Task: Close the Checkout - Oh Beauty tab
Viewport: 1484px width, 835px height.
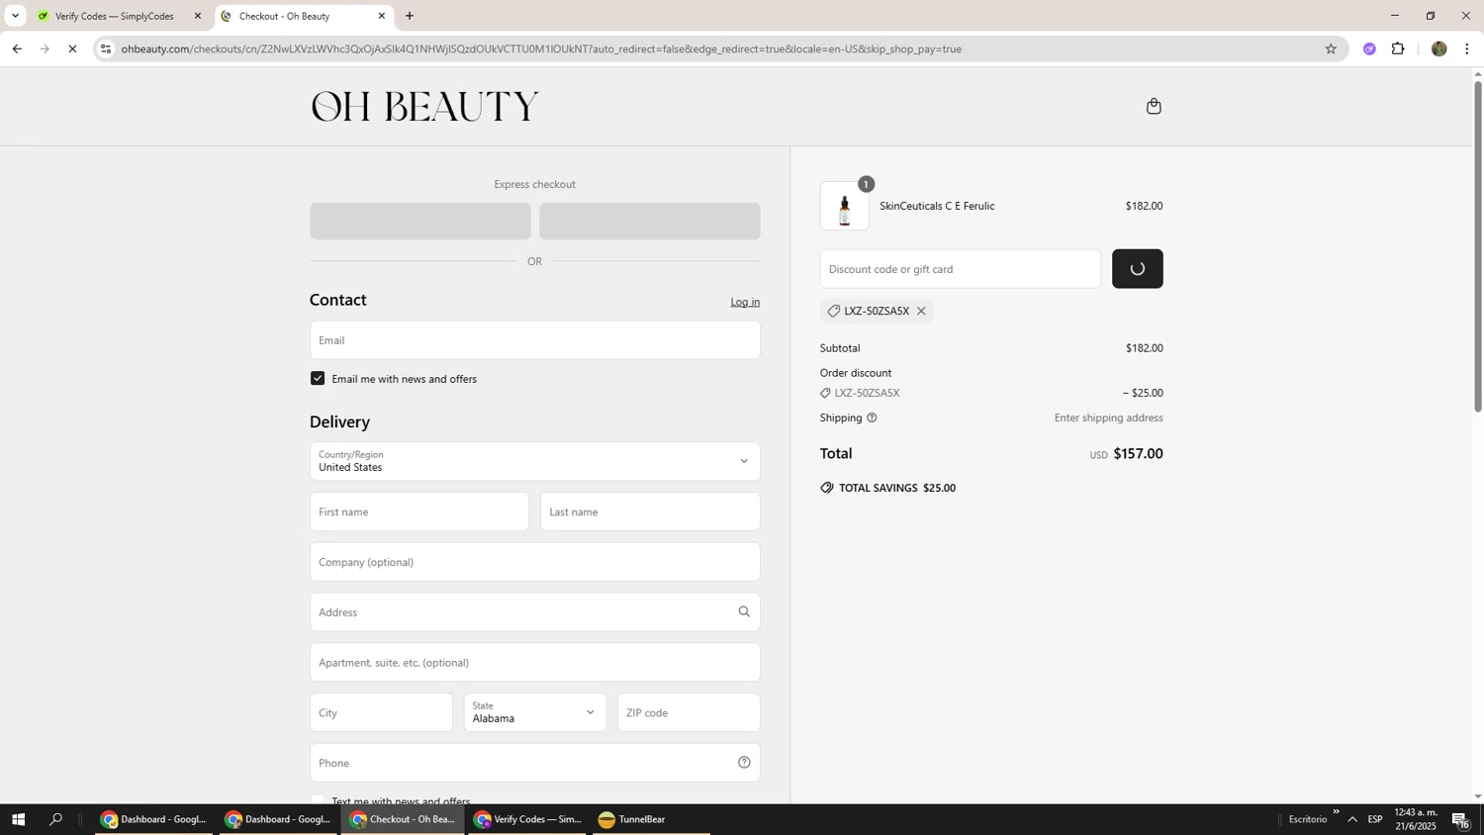Action: click(382, 16)
